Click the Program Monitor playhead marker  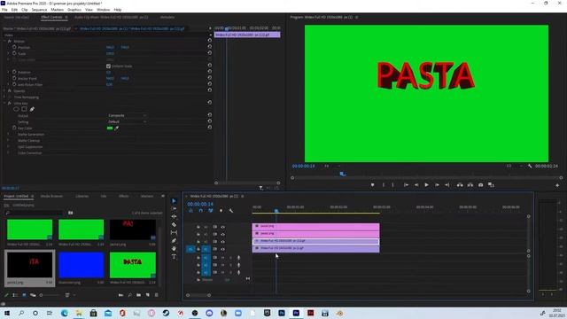[x=342, y=174]
